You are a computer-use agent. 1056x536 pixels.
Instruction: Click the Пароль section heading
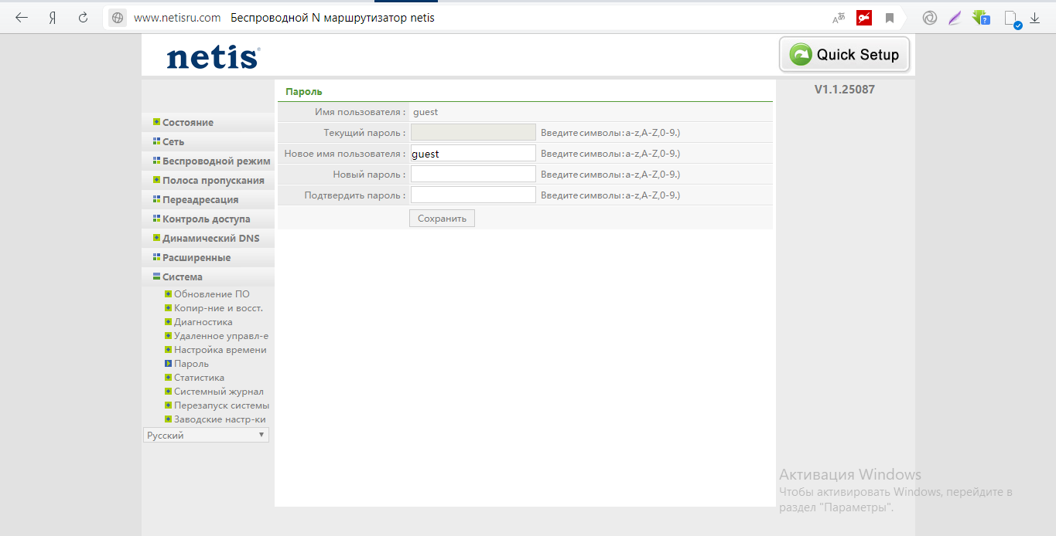click(304, 91)
